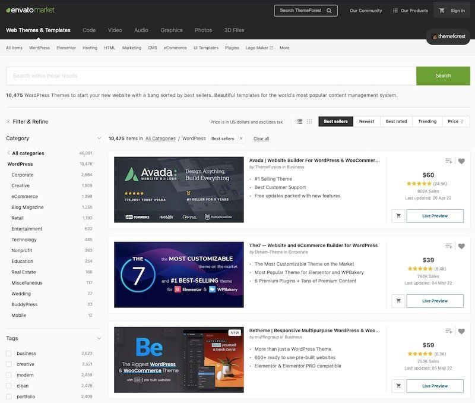
Task: Open the Logo Maker external link
Action: coord(259,48)
